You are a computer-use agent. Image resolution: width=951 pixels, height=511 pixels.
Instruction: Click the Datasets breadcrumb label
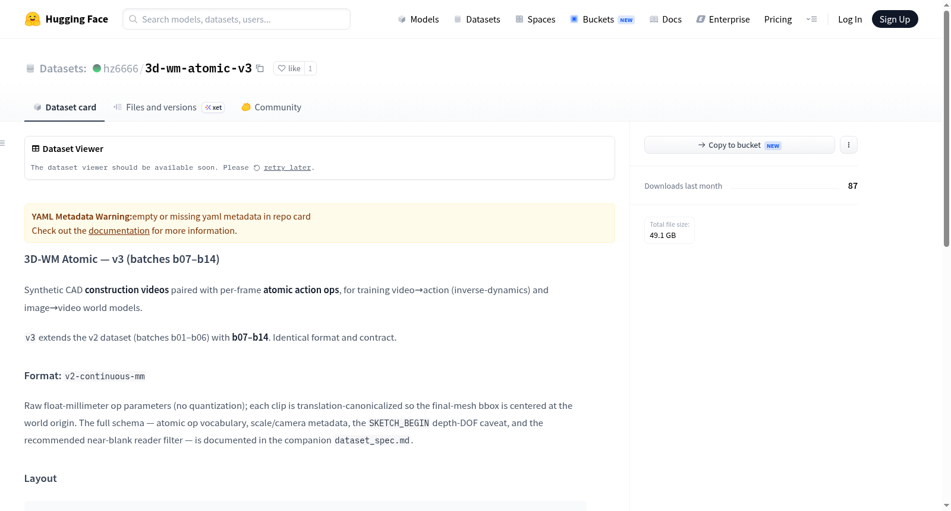click(63, 68)
